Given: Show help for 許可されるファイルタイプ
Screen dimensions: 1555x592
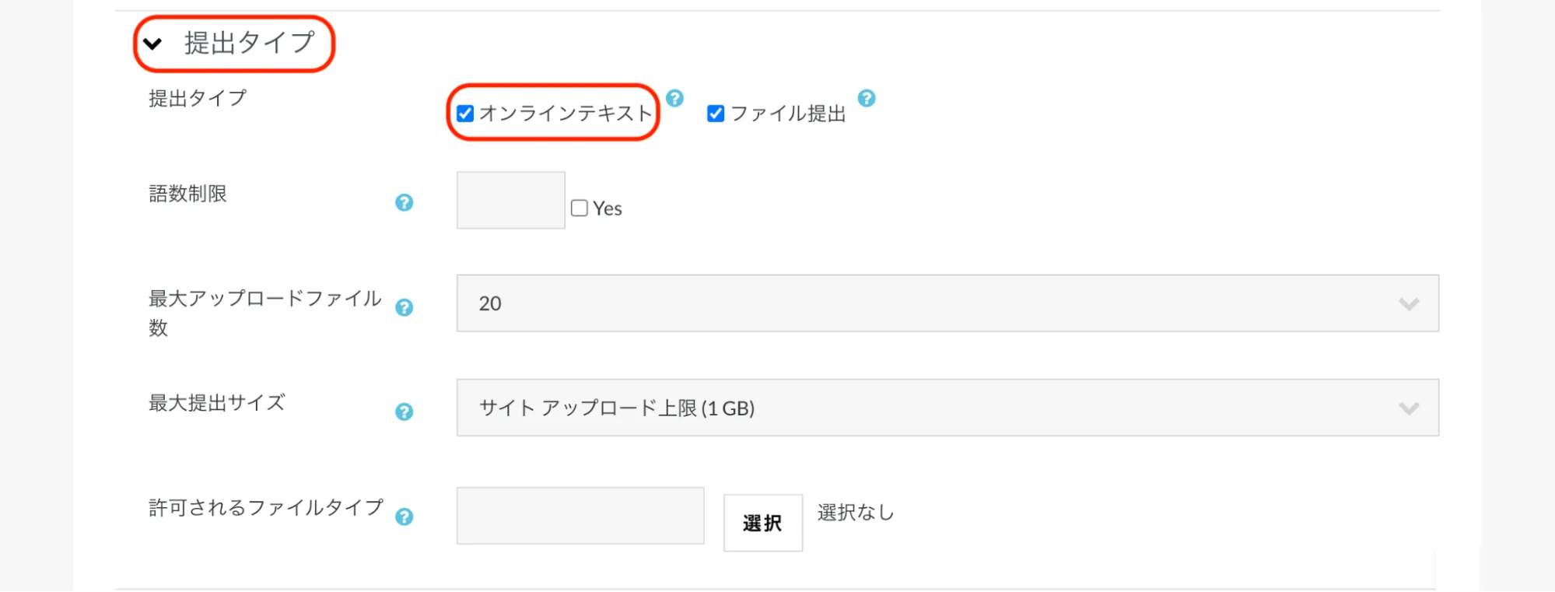Looking at the screenshot, I should (404, 517).
